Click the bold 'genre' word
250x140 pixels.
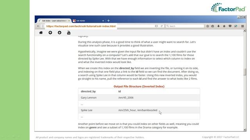click(x=93, y=128)
